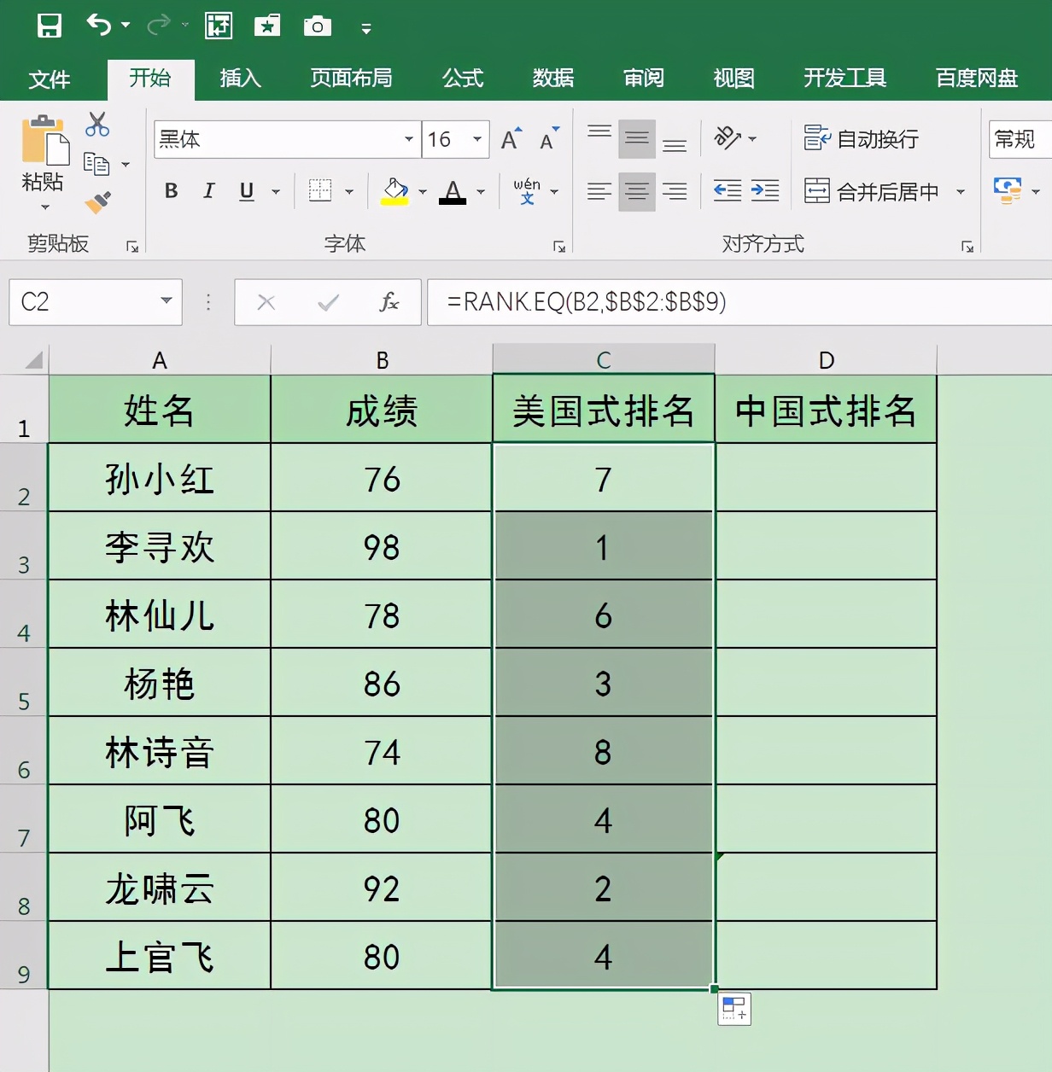Image resolution: width=1052 pixels, height=1072 pixels.
Task: Toggle Middle Align
Action: click(637, 138)
